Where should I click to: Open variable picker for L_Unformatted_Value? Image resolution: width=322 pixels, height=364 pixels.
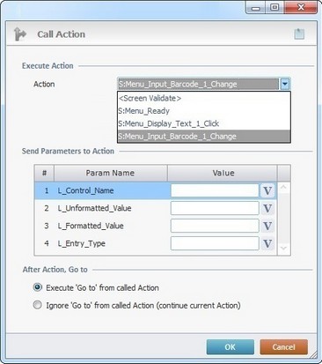pyautogui.click(x=267, y=208)
